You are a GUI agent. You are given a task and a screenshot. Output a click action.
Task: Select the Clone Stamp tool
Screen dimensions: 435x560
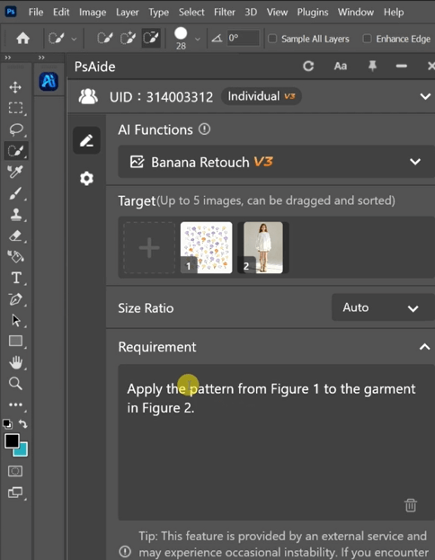pos(15,214)
